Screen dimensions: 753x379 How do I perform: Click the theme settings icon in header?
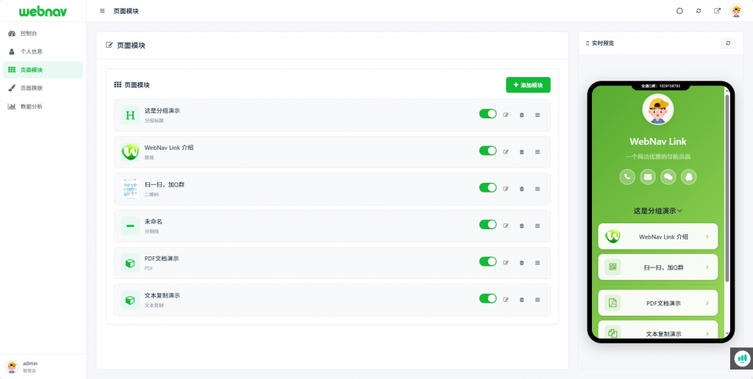click(679, 11)
